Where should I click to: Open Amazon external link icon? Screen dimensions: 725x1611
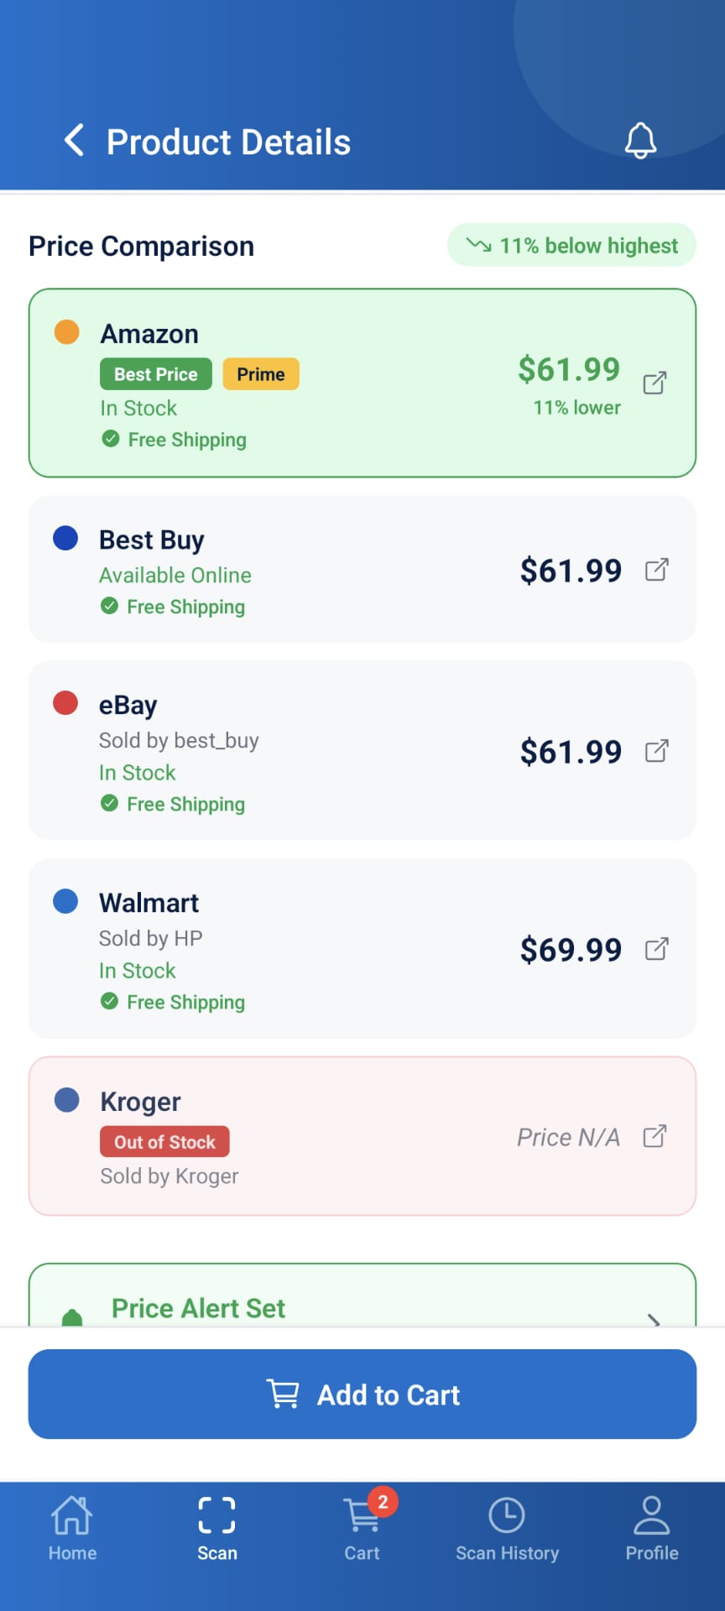(655, 383)
